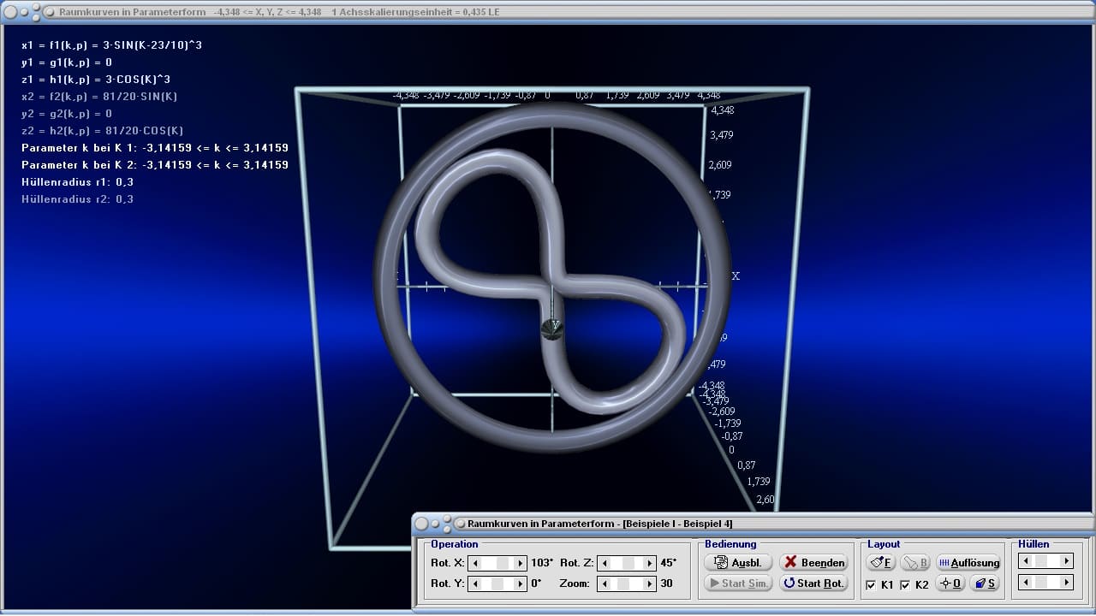Viewport: 1096px width, 616px height.
Task: Click the main Raumkurven window title bar
Action: click(x=548, y=12)
